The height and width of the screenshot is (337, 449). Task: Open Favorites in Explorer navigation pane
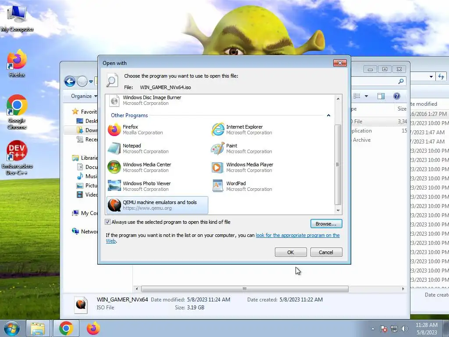[85, 111]
